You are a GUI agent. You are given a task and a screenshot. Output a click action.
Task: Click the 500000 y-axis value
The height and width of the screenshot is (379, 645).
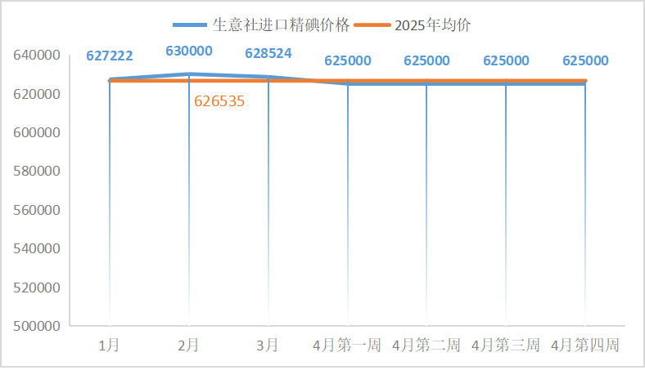(37, 327)
